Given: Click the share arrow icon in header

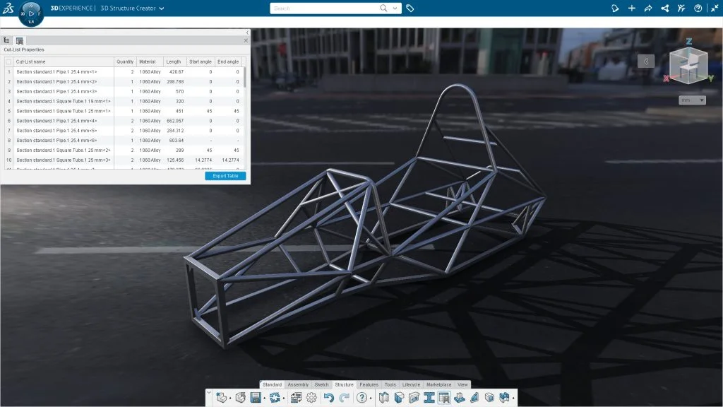Looking at the screenshot, I should pos(648,8).
